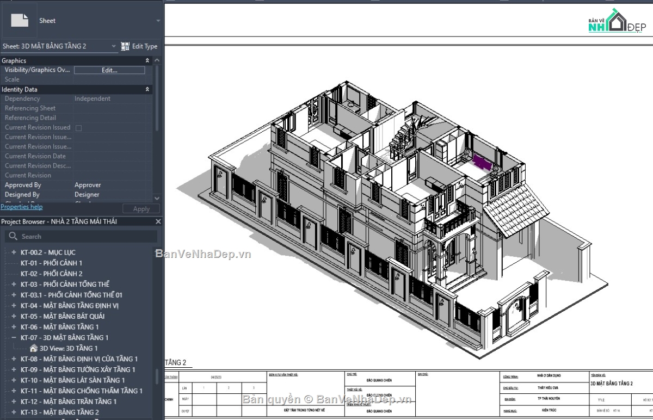Click the Scale property row

pos(76,79)
